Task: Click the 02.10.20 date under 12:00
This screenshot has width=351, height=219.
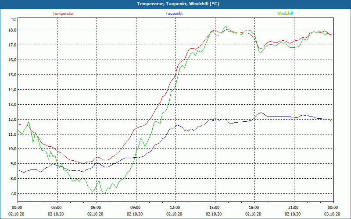Action: [x=174, y=214]
